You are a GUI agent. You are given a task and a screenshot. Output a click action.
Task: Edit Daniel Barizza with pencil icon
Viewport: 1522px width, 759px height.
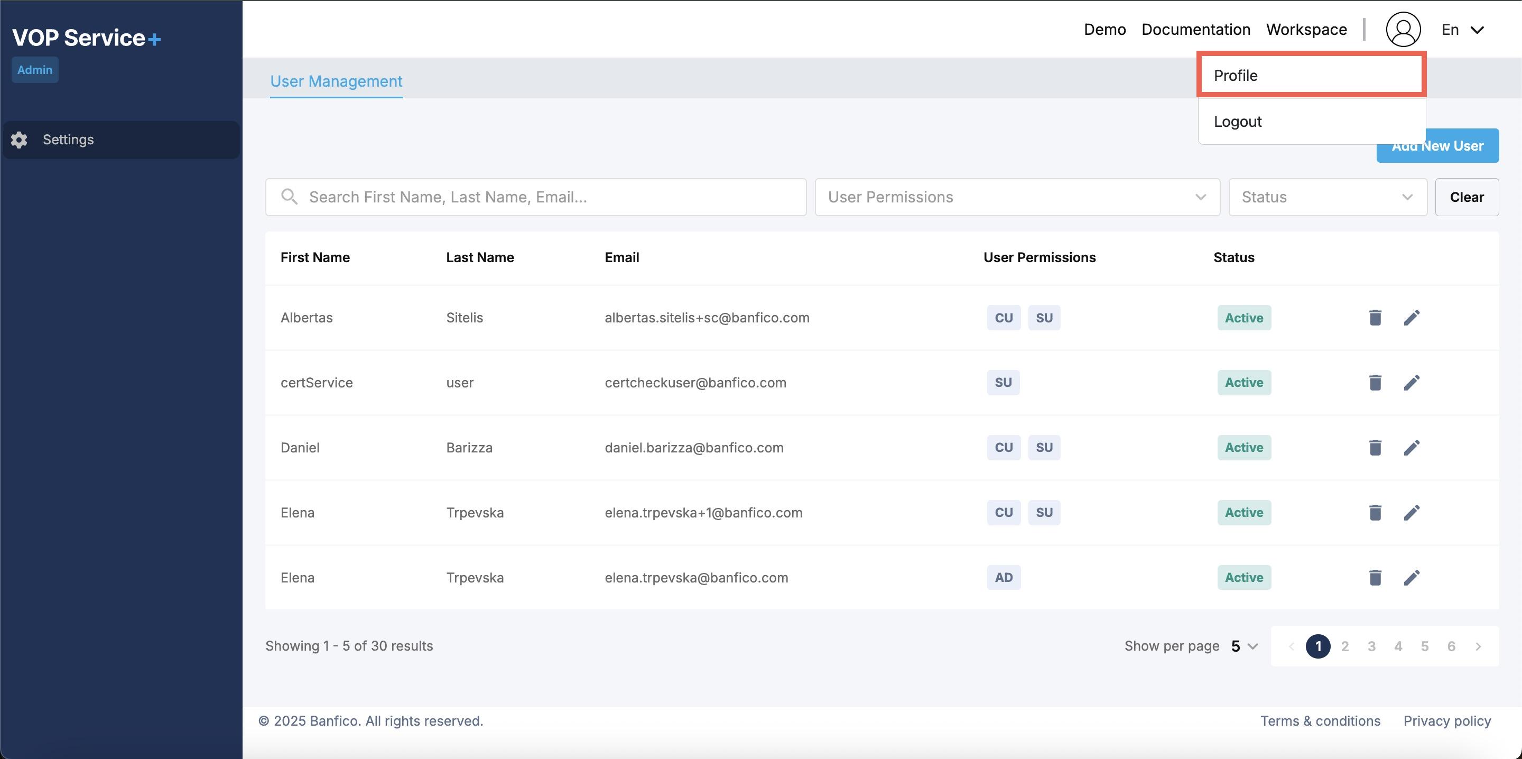point(1412,448)
